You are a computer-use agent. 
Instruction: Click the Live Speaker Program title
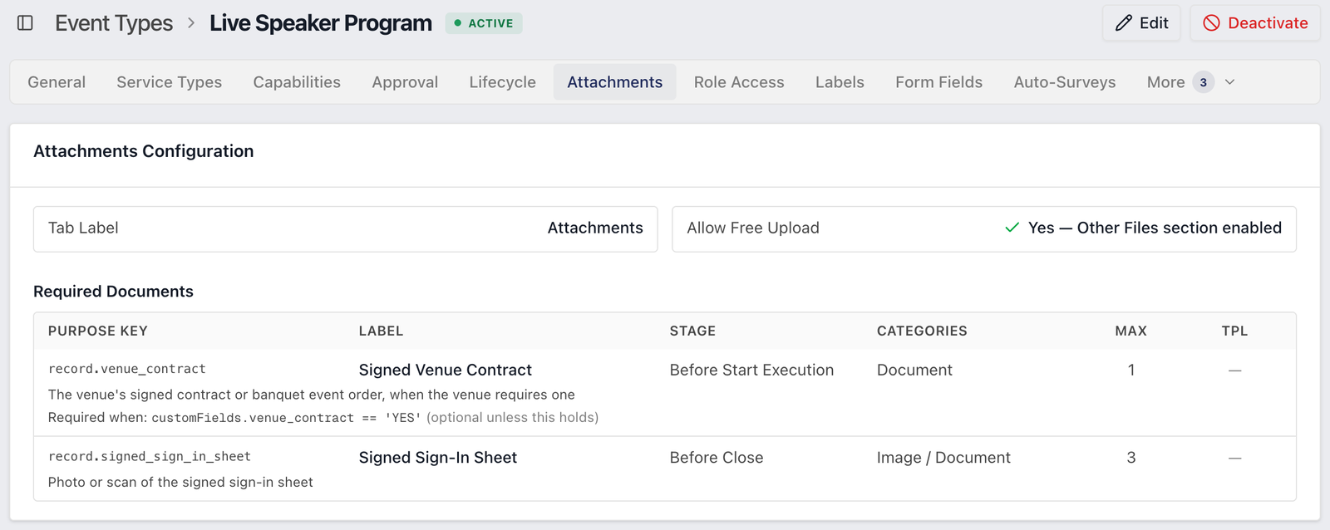tap(321, 23)
